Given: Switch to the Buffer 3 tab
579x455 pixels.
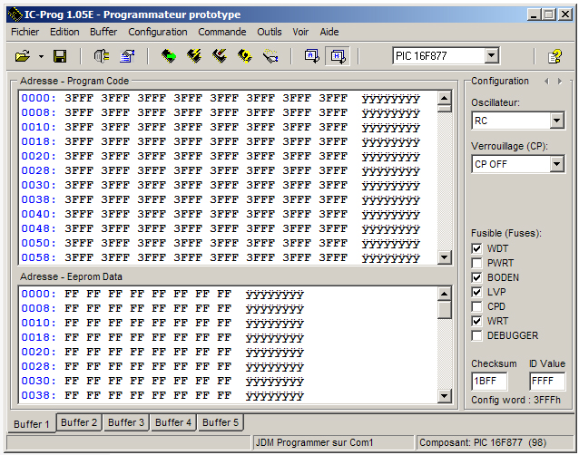Looking at the screenshot, I should (x=126, y=422).
